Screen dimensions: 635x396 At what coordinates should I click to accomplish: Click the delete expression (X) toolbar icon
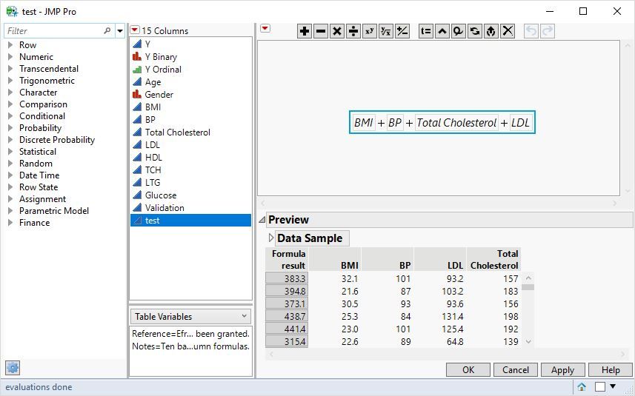tap(508, 31)
